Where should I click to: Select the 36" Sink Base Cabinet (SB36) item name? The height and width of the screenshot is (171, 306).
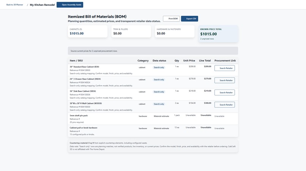83,91
